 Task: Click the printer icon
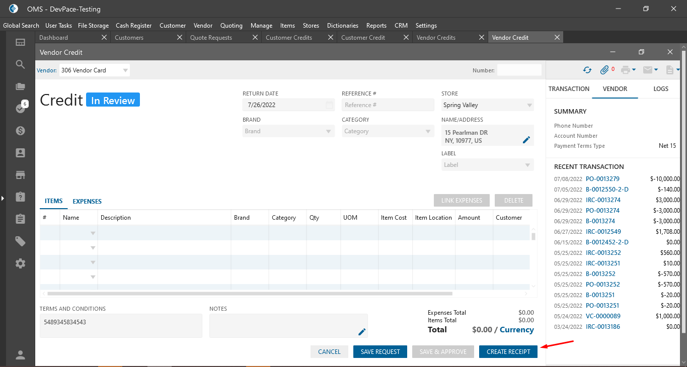(626, 70)
